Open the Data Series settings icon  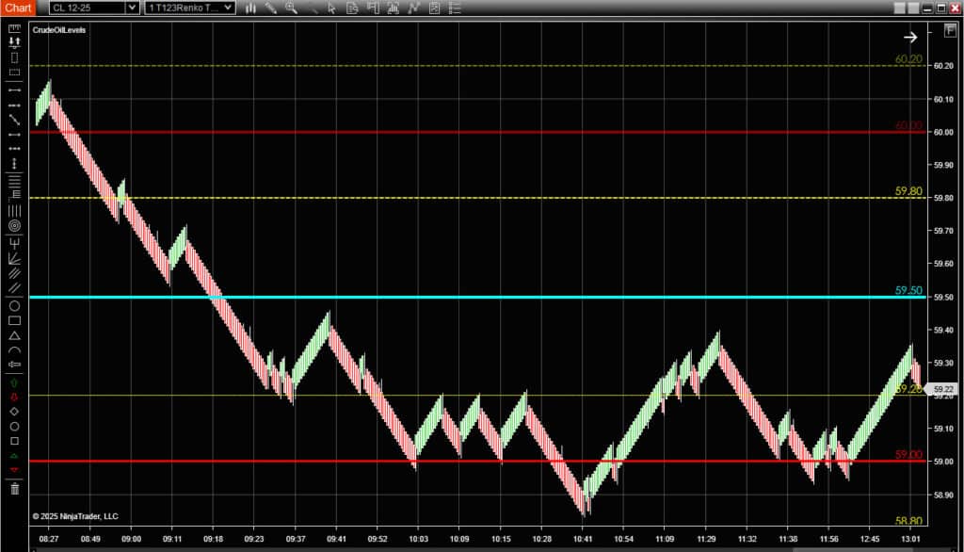[351, 8]
